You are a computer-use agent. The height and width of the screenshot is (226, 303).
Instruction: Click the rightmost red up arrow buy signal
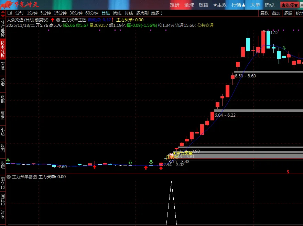pyautogui.click(x=161, y=168)
